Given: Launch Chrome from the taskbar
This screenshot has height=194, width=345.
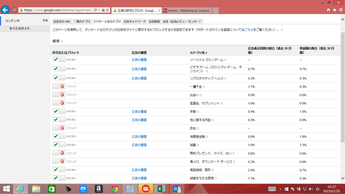Looking at the screenshot, I should click(114, 189).
